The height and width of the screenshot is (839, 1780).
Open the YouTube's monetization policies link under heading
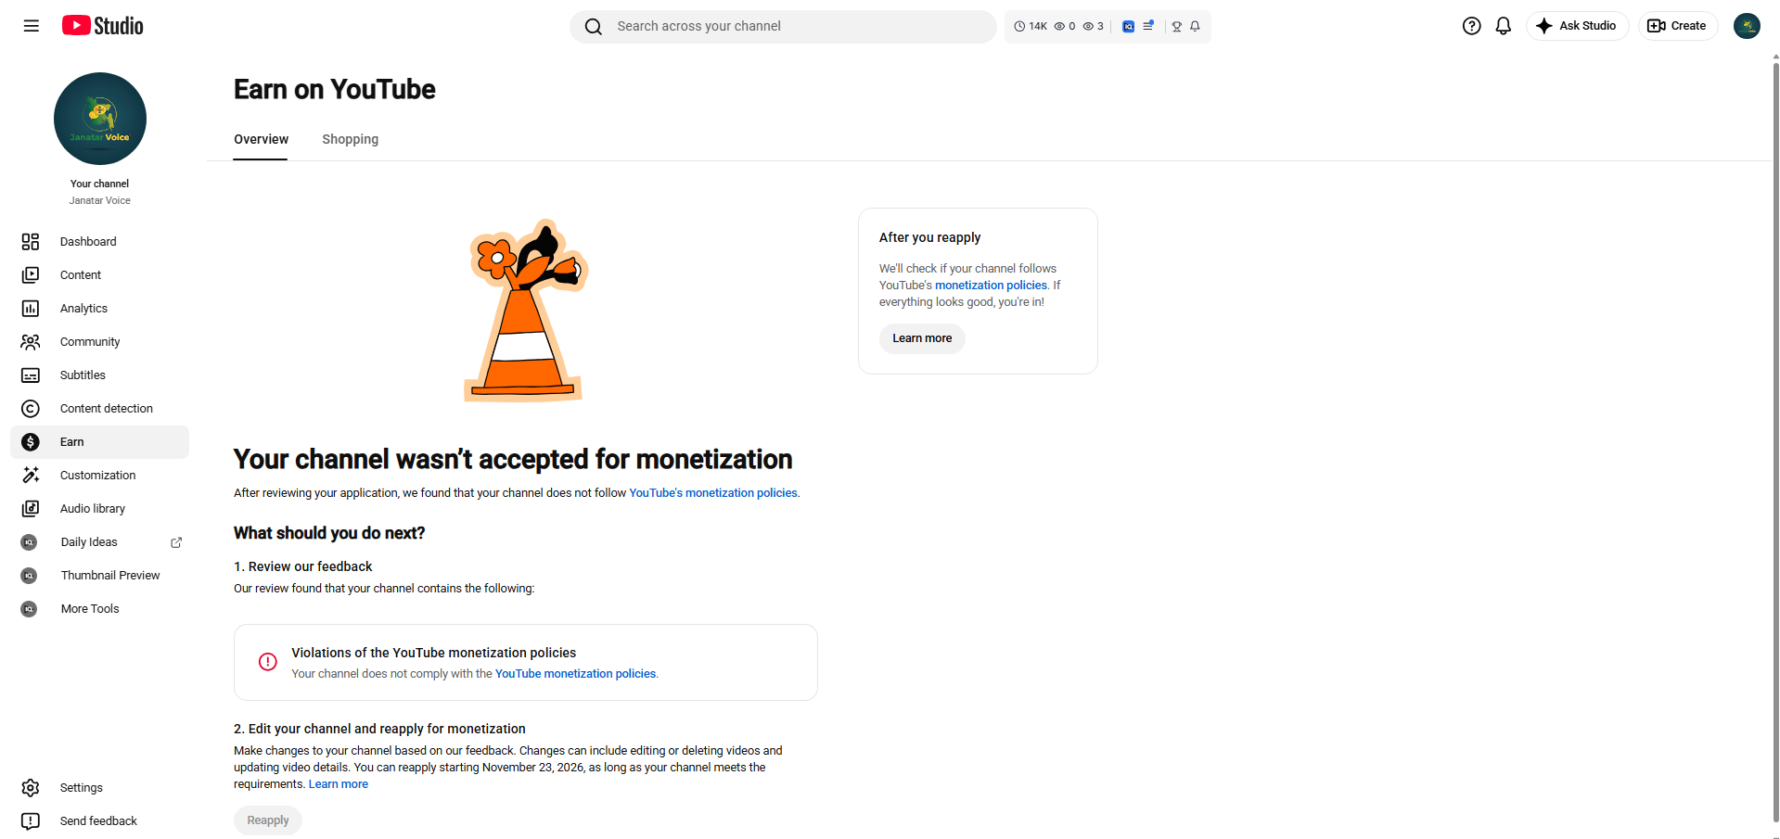pos(713,493)
